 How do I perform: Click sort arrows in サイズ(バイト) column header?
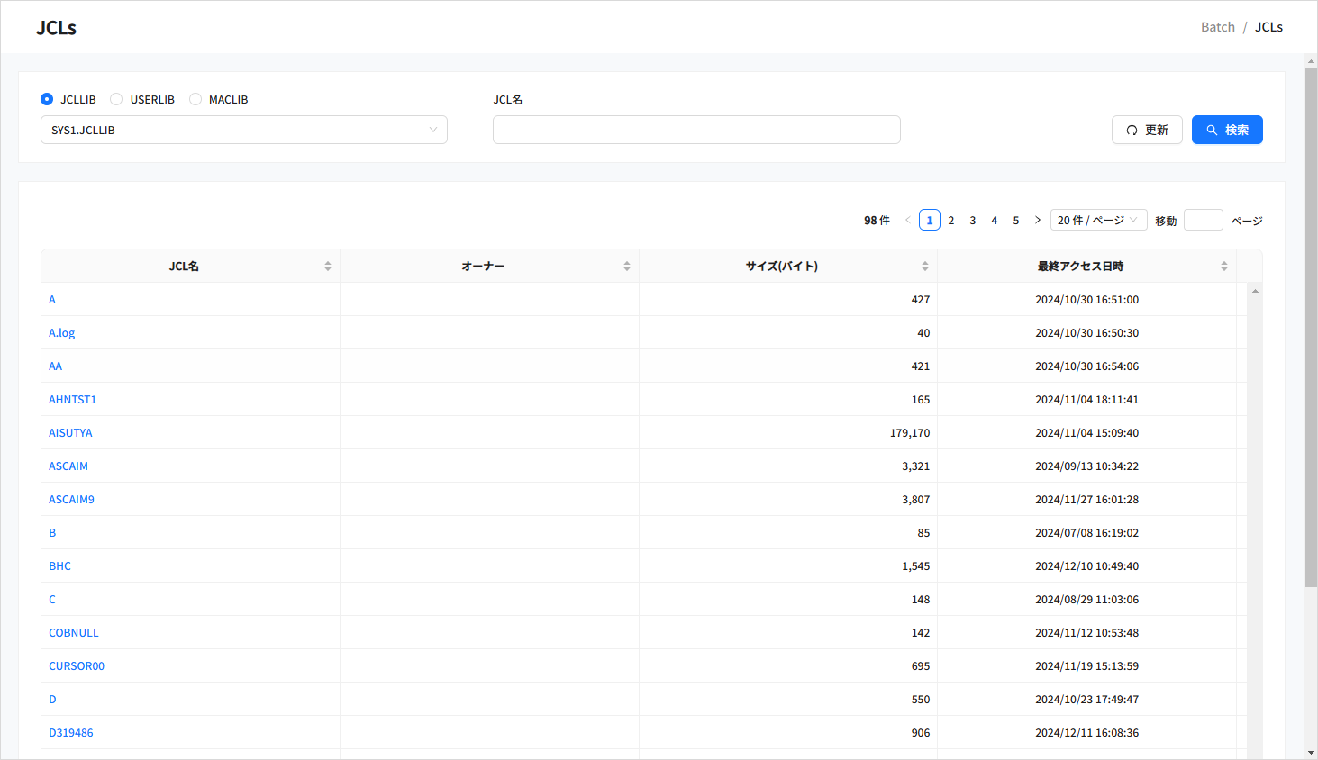924,267
